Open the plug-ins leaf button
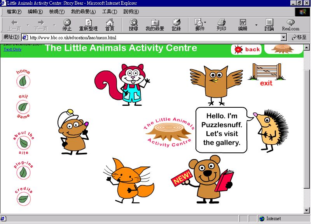 [23, 172]
